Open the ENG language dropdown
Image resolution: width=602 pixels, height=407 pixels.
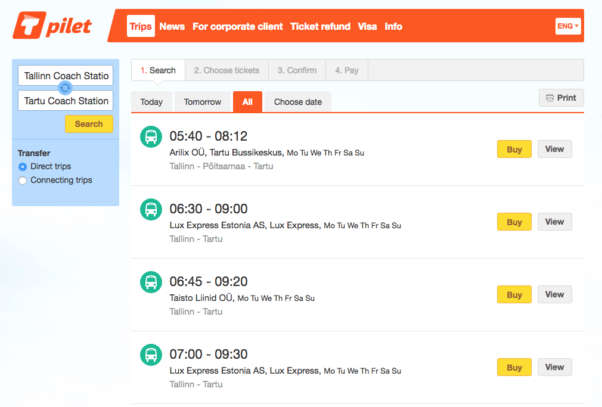[x=568, y=26]
